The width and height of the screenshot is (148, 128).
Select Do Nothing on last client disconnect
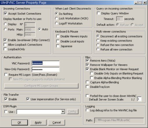click(x=56, y=14)
